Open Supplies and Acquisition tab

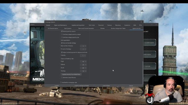[78, 25]
